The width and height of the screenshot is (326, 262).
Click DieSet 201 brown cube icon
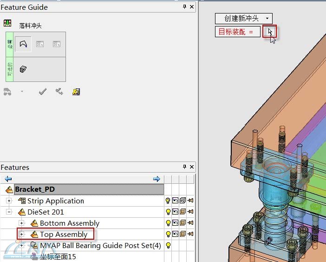coord(183,212)
